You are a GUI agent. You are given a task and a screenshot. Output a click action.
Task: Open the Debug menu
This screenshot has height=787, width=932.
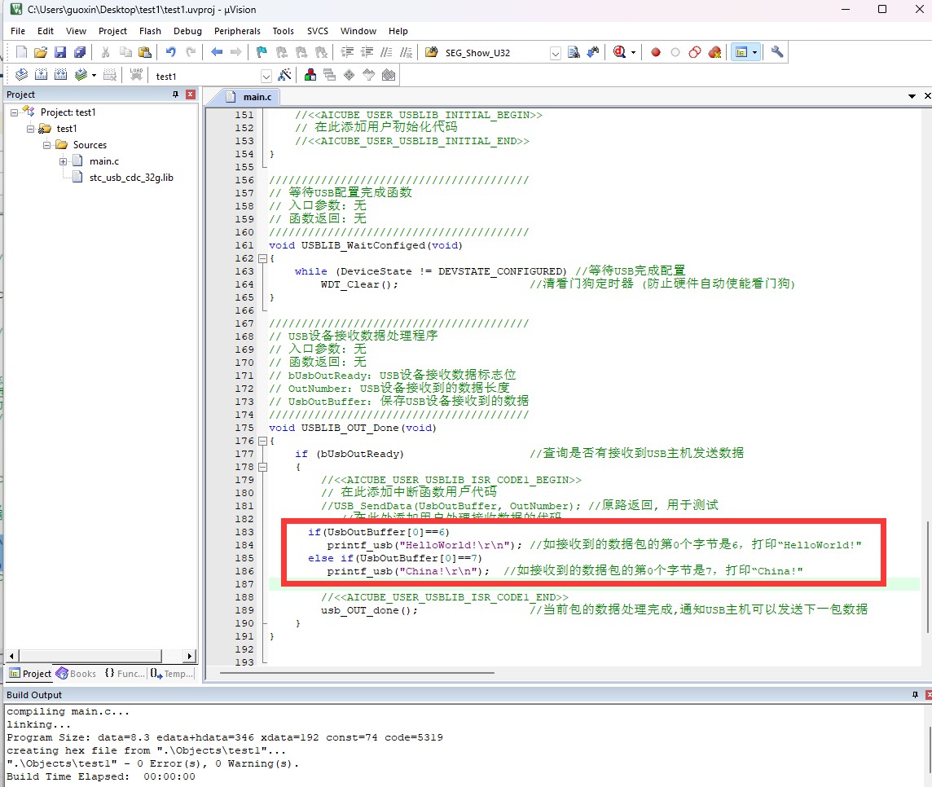pyautogui.click(x=187, y=31)
